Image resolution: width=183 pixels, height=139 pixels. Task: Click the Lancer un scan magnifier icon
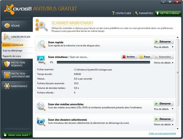tap(7, 37)
